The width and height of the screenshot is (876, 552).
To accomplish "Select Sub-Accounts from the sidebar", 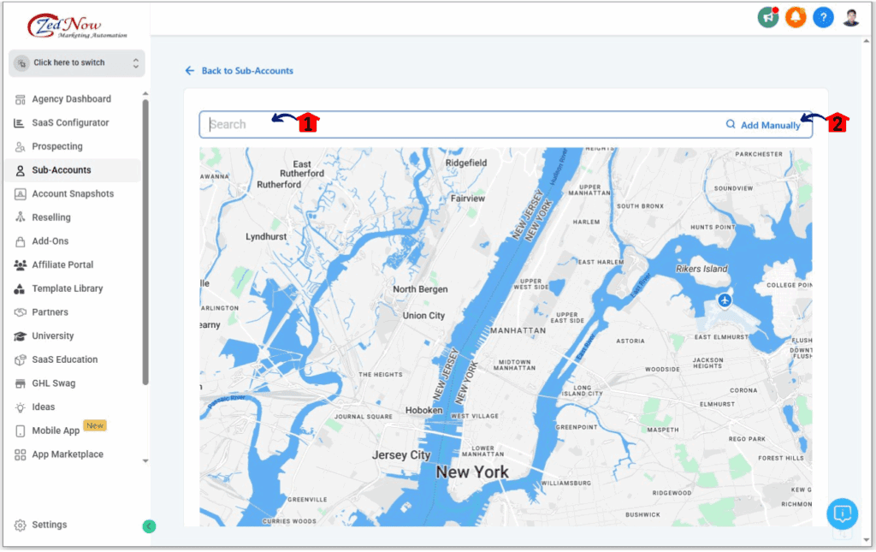I will coord(61,170).
